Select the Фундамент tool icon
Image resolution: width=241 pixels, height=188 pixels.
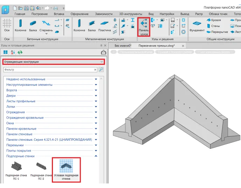tap(197, 23)
